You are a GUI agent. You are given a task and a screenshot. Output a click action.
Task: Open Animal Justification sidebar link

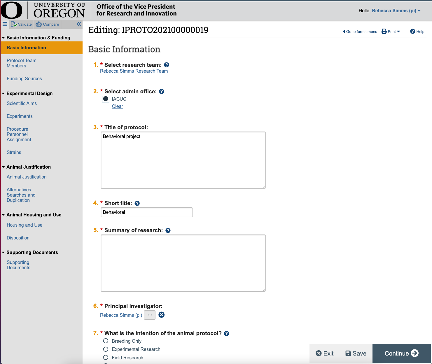[27, 177]
